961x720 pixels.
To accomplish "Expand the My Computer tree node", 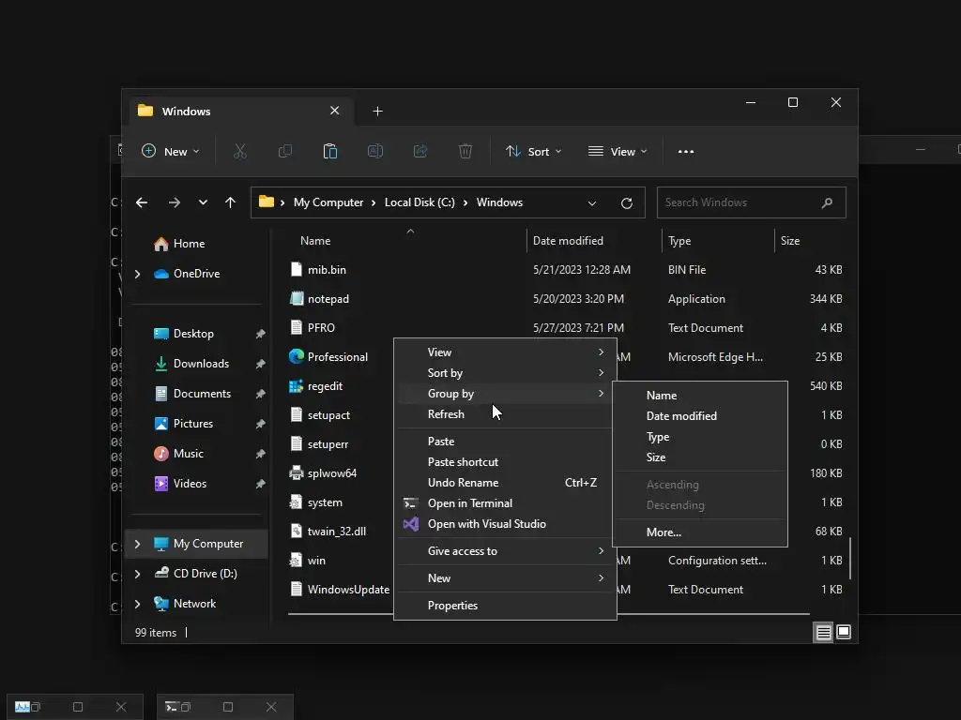I will (137, 544).
